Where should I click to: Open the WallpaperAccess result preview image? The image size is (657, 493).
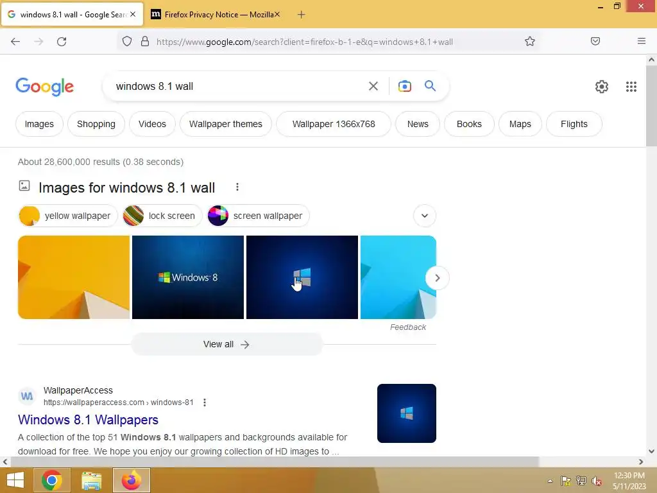406,413
